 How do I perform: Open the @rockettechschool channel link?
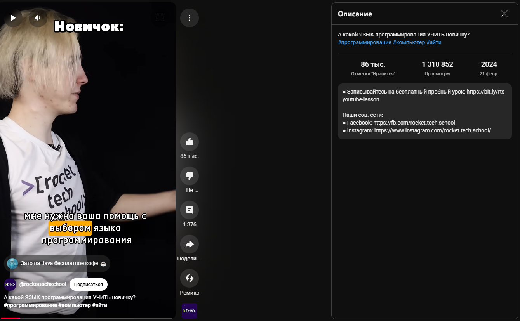coord(43,285)
